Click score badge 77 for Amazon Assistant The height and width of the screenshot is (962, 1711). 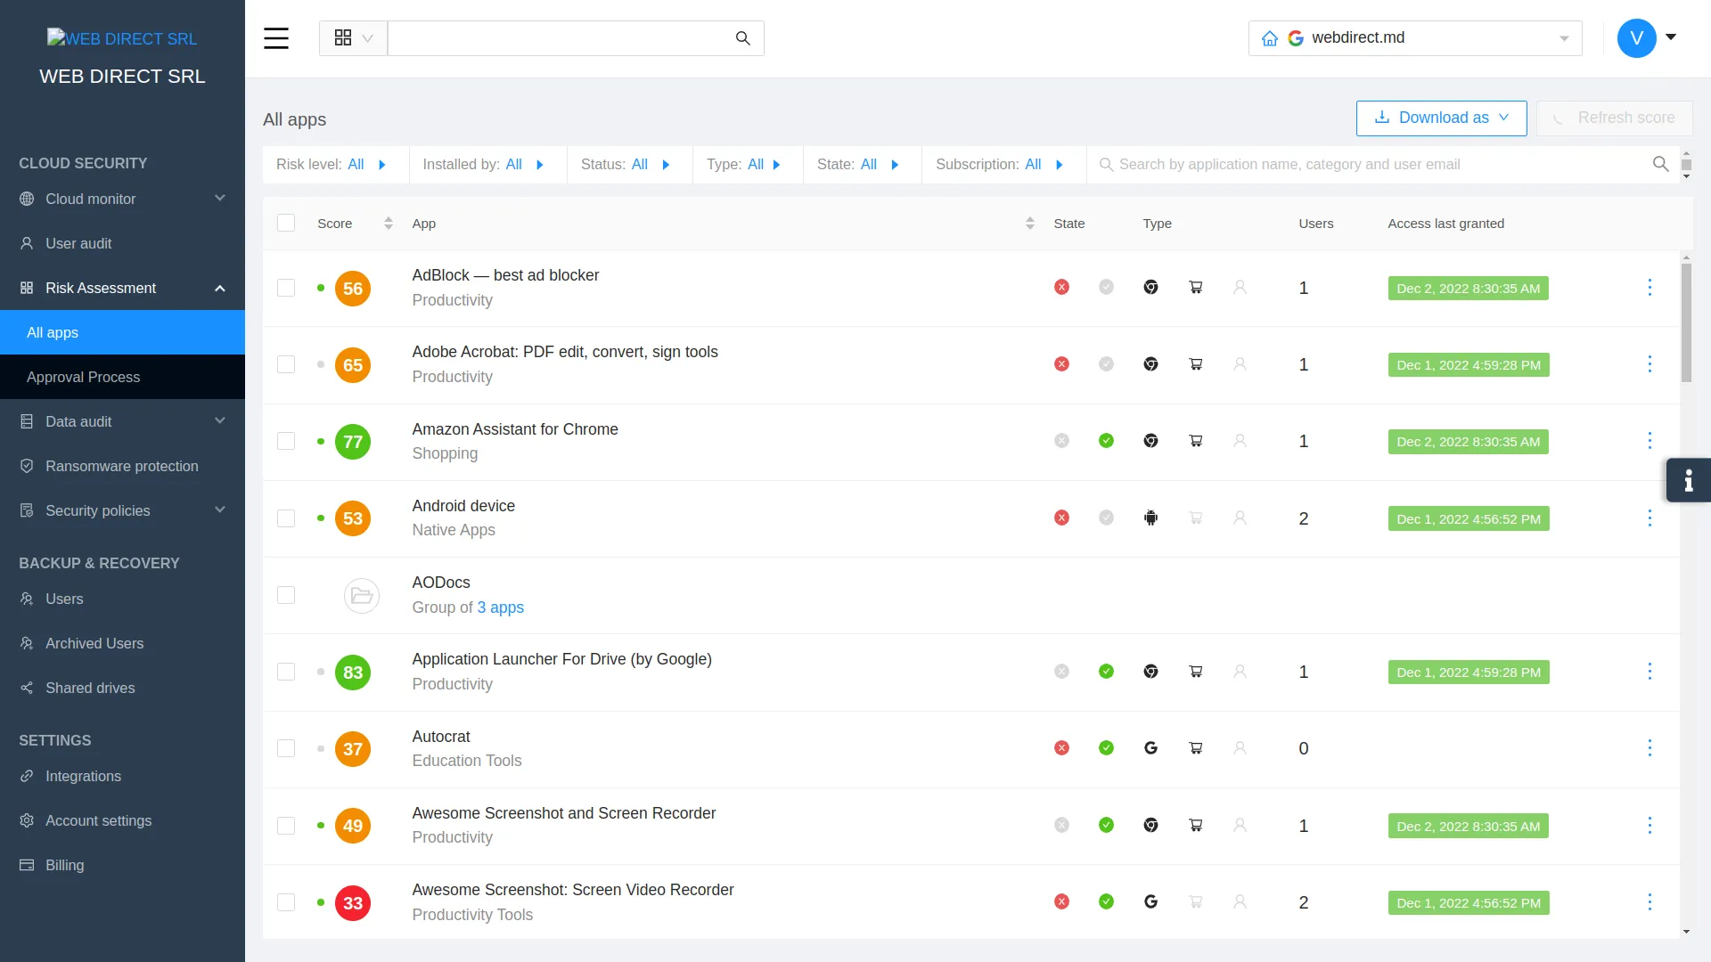pyautogui.click(x=353, y=442)
